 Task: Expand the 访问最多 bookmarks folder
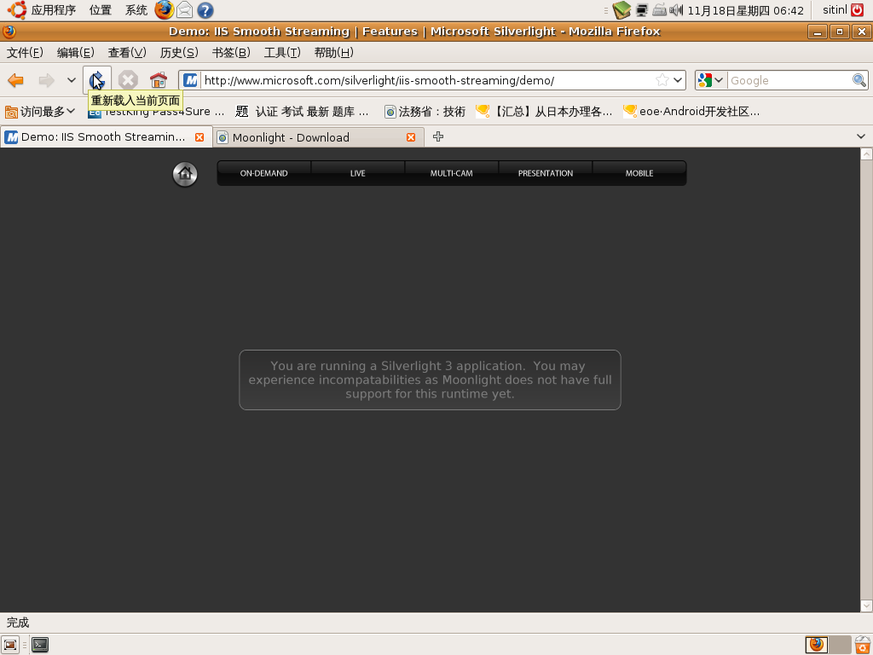pos(40,112)
